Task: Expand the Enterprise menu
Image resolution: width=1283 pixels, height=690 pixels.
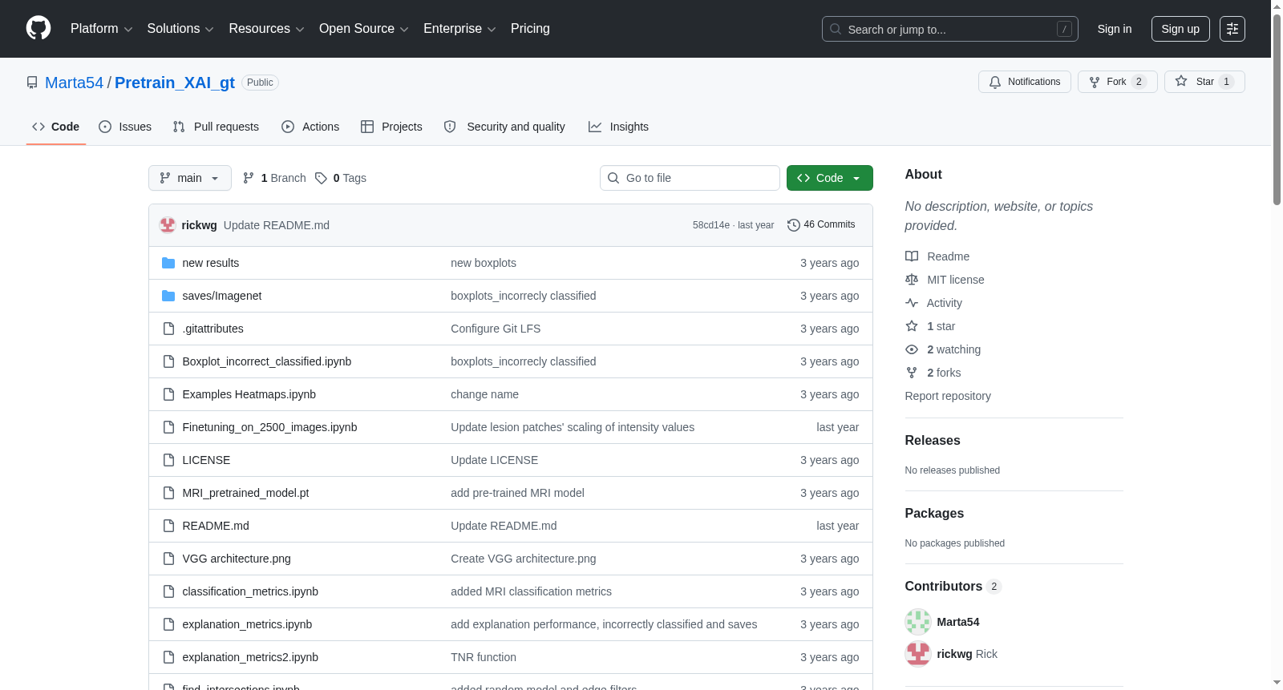Action: pyautogui.click(x=459, y=29)
